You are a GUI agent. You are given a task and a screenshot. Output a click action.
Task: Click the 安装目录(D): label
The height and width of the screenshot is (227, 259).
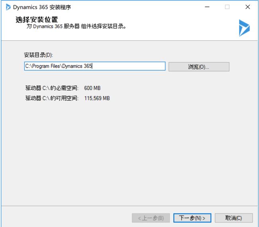click(38, 55)
